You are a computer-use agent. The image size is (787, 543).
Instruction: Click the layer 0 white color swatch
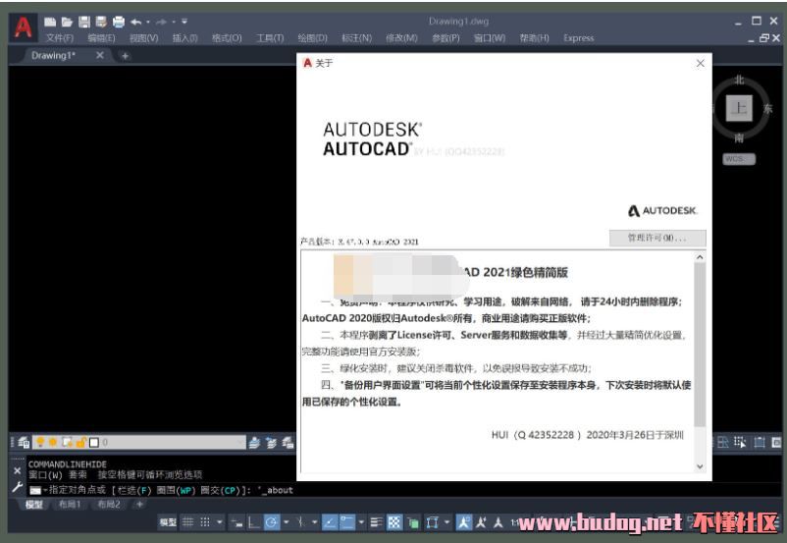click(94, 443)
